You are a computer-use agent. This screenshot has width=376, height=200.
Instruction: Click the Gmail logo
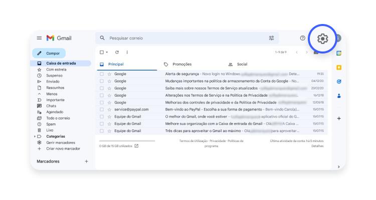(59, 38)
